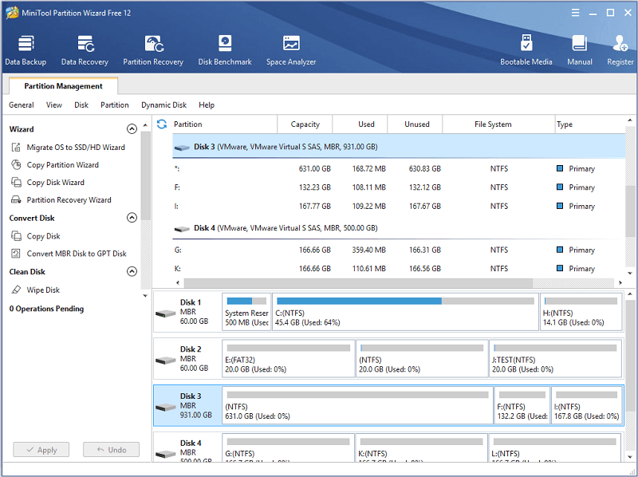638x477 pixels.
Task: Click the Wipe Disk eraser icon
Action: 16,290
